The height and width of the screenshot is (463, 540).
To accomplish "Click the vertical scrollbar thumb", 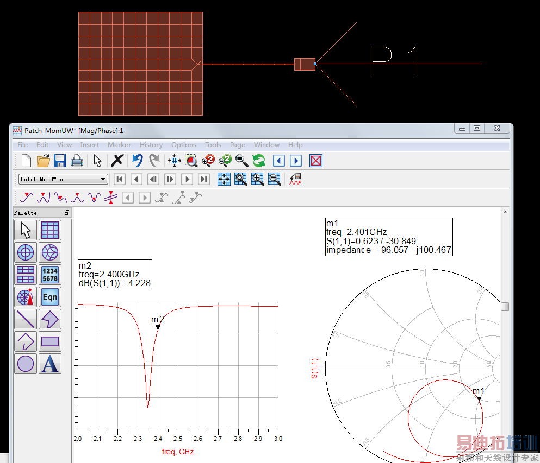I will 505,307.
